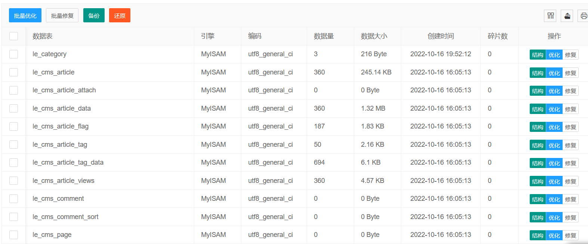Click the 创建时间 column header
This screenshot has height=244, width=588.
pos(440,36)
